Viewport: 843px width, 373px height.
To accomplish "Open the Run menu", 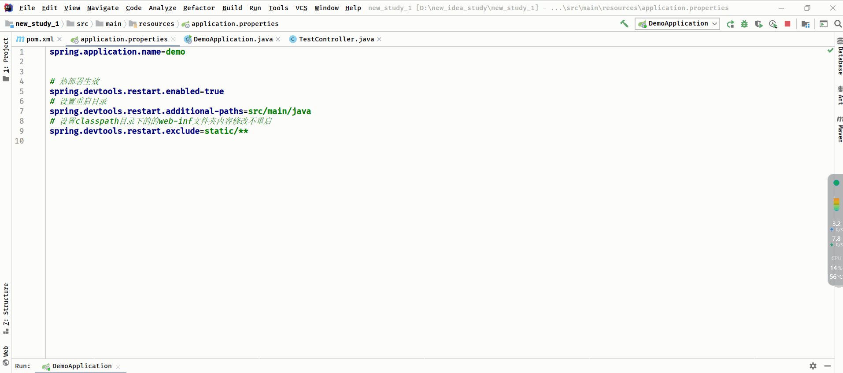I will point(255,8).
